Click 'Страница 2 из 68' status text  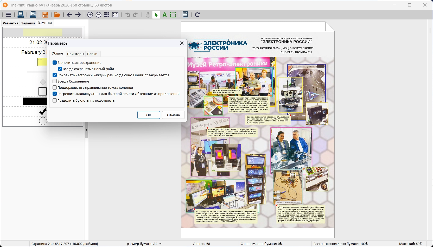(65, 244)
